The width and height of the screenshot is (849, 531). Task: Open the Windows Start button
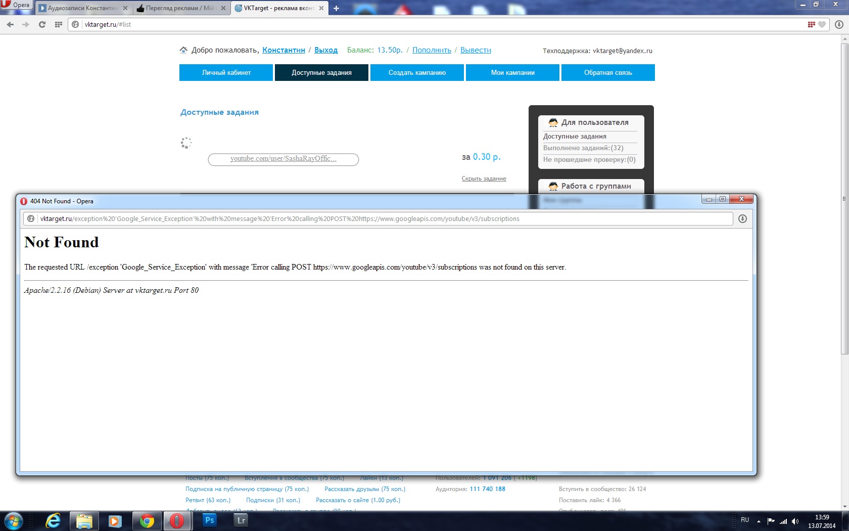point(13,521)
